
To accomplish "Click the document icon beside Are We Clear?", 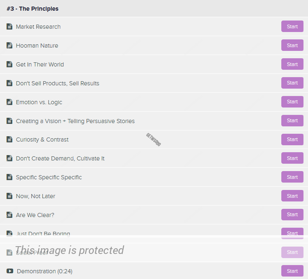I will 9,215.
